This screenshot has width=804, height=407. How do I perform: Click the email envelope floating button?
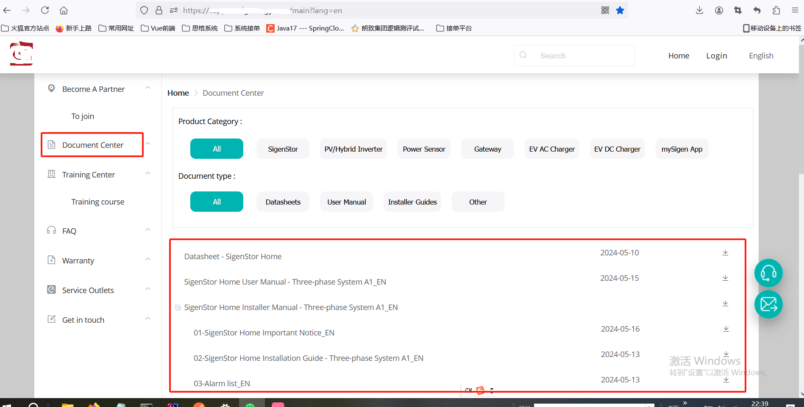[768, 304]
